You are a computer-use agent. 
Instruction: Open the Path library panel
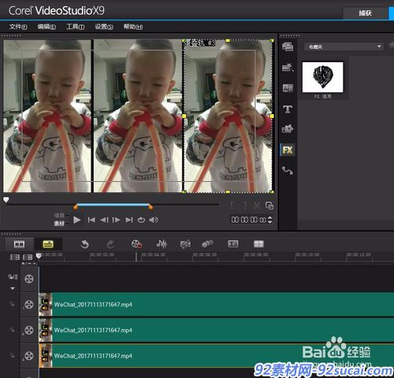point(288,171)
